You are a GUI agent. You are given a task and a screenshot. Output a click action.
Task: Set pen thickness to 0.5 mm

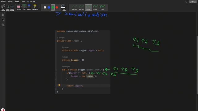point(88,7)
